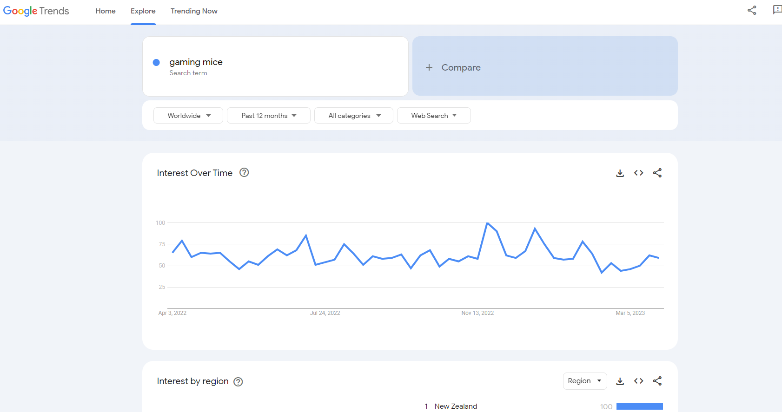Image resolution: width=782 pixels, height=412 pixels.
Task: Click the blue bar for New Zealand
Action: (640, 406)
